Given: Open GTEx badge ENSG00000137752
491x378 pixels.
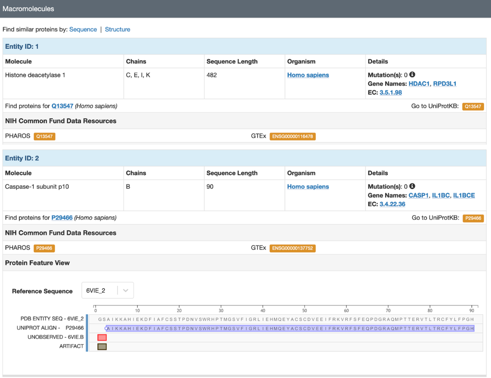Looking at the screenshot, I should (x=293, y=248).
